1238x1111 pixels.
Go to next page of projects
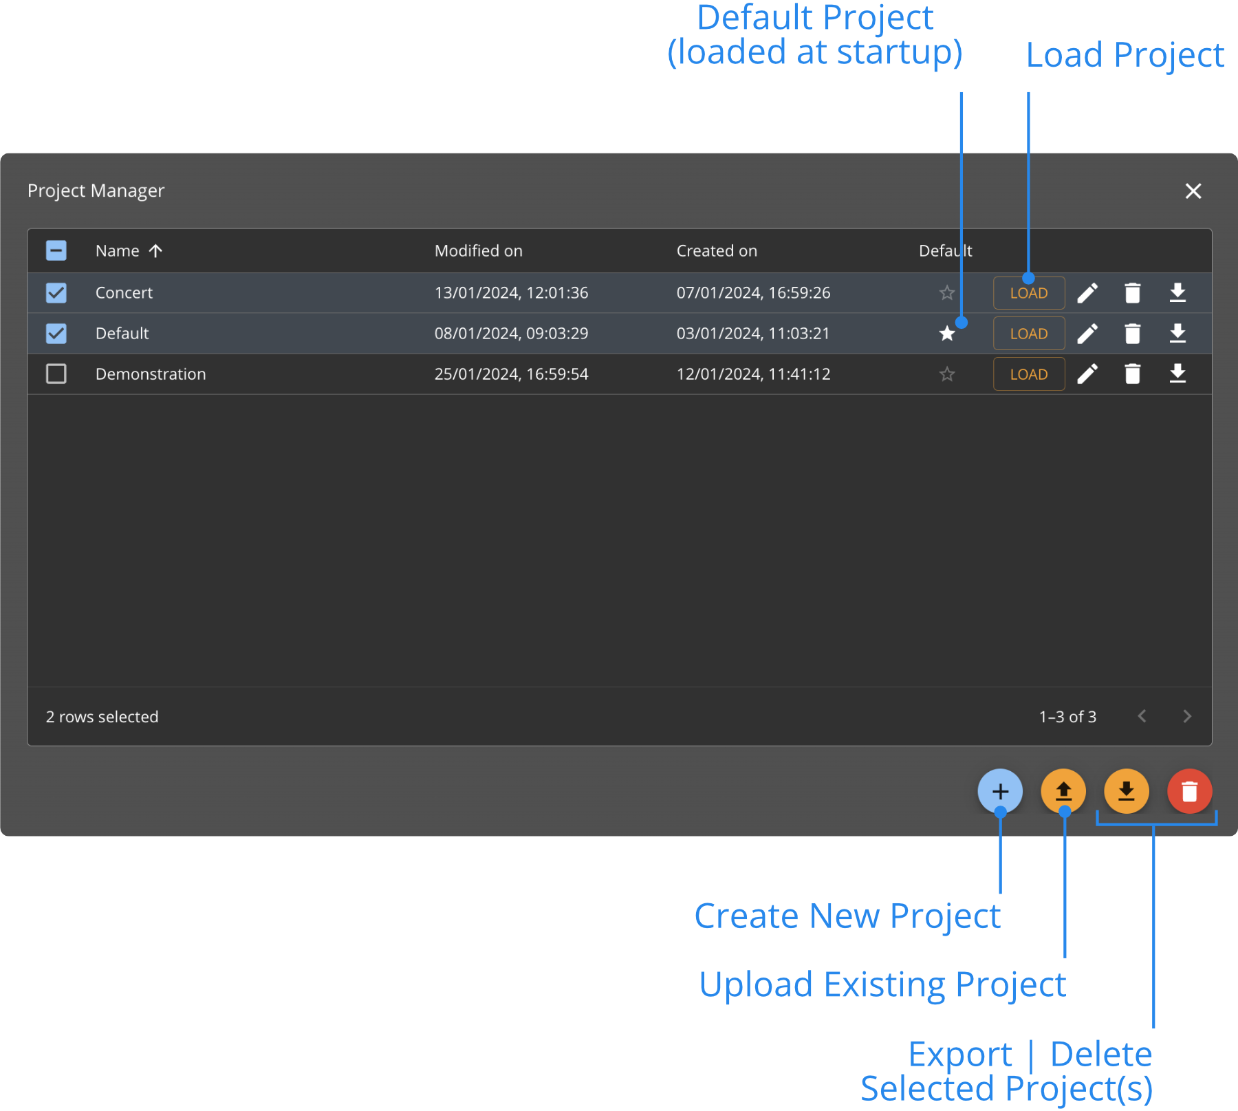(1187, 716)
